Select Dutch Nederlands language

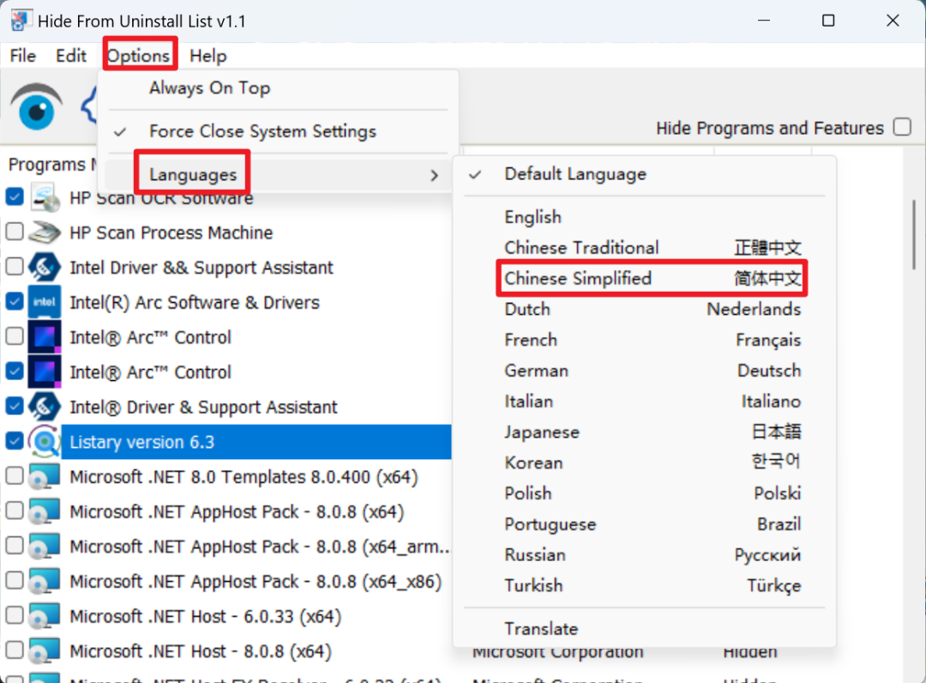(644, 309)
